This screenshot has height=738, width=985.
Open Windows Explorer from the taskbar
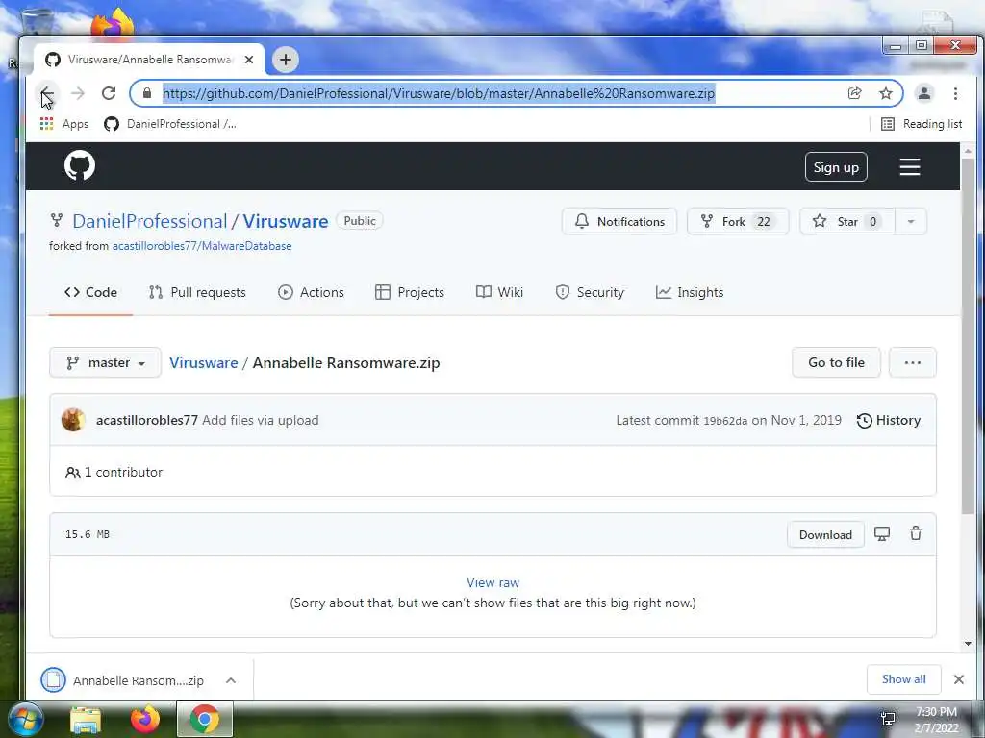(86, 720)
